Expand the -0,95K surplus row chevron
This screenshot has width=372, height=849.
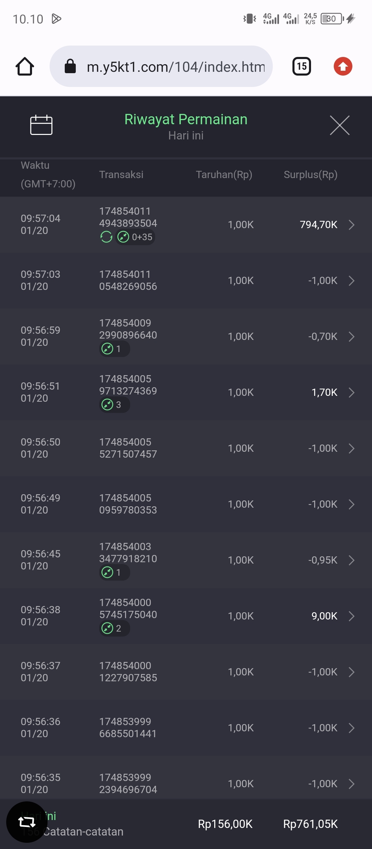point(351,560)
